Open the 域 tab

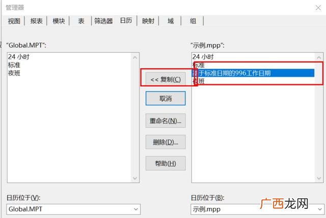coord(171,21)
